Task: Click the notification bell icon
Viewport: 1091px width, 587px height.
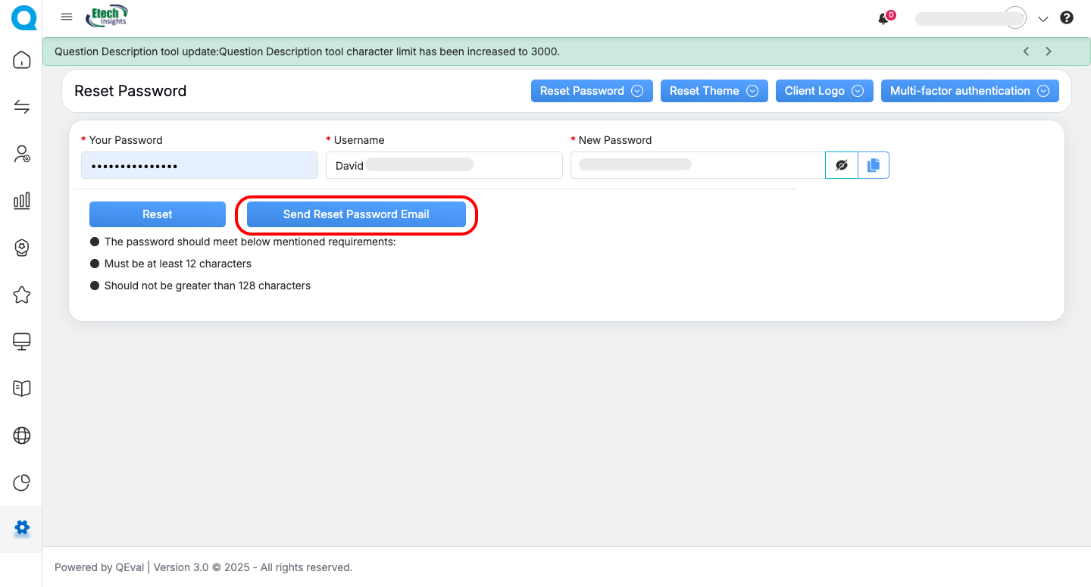Action: [x=883, y=19]
